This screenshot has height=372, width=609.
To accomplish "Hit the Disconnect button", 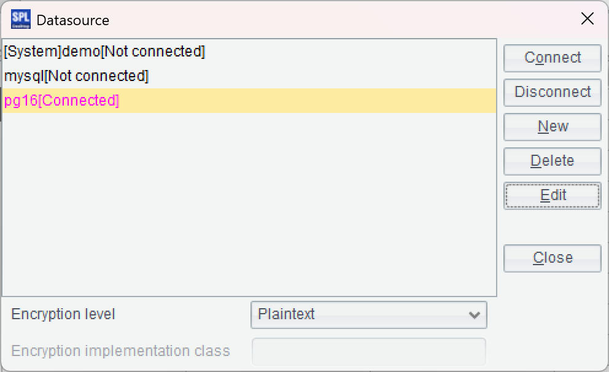I will [552, 92].
